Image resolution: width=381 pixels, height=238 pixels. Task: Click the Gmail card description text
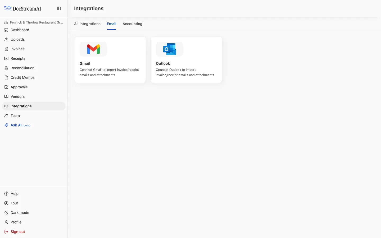(x=109, y=72)
